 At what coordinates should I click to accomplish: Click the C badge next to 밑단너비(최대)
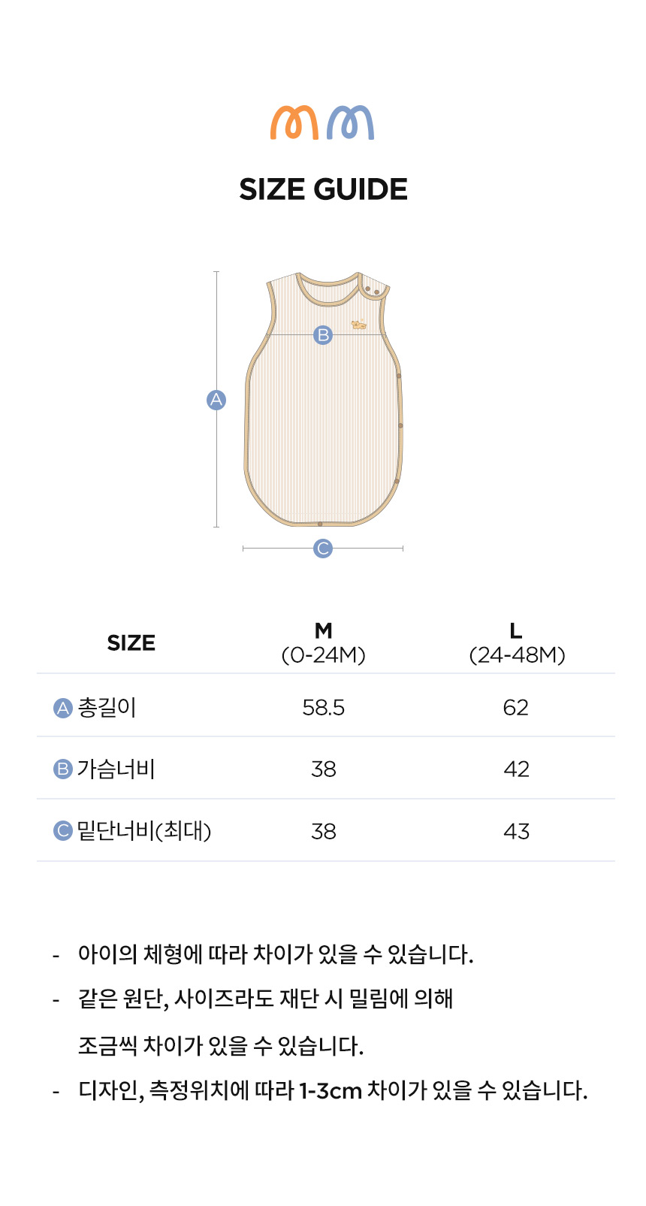point(63,831)
